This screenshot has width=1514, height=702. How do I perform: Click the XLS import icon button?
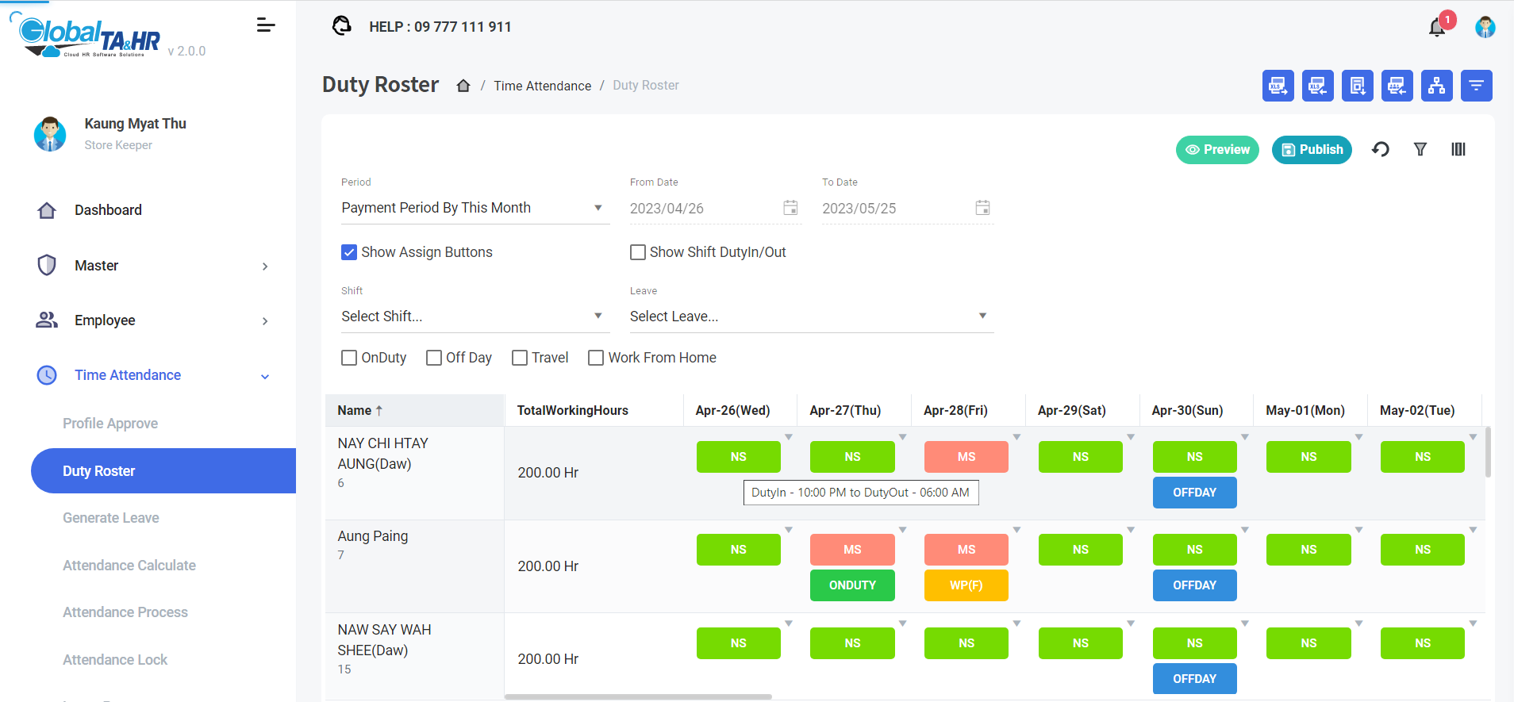1317,86
